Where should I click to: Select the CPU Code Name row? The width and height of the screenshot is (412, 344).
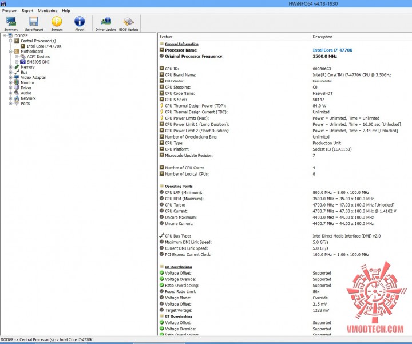coord(285,93)
